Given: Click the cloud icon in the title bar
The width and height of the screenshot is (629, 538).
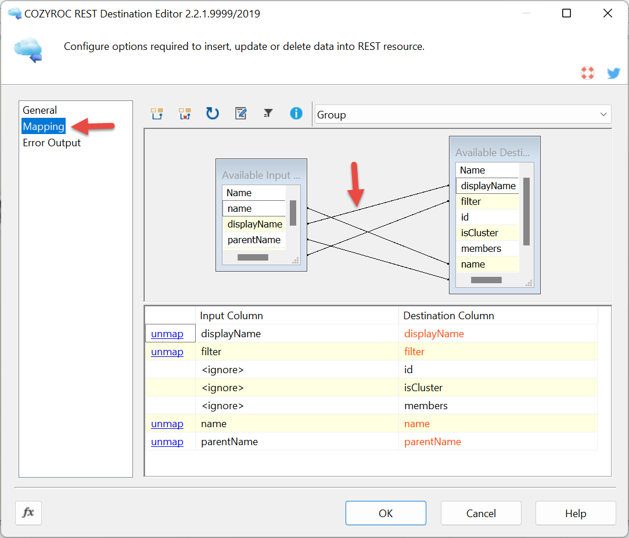Looking at the screenshot, I should [15, 13].
